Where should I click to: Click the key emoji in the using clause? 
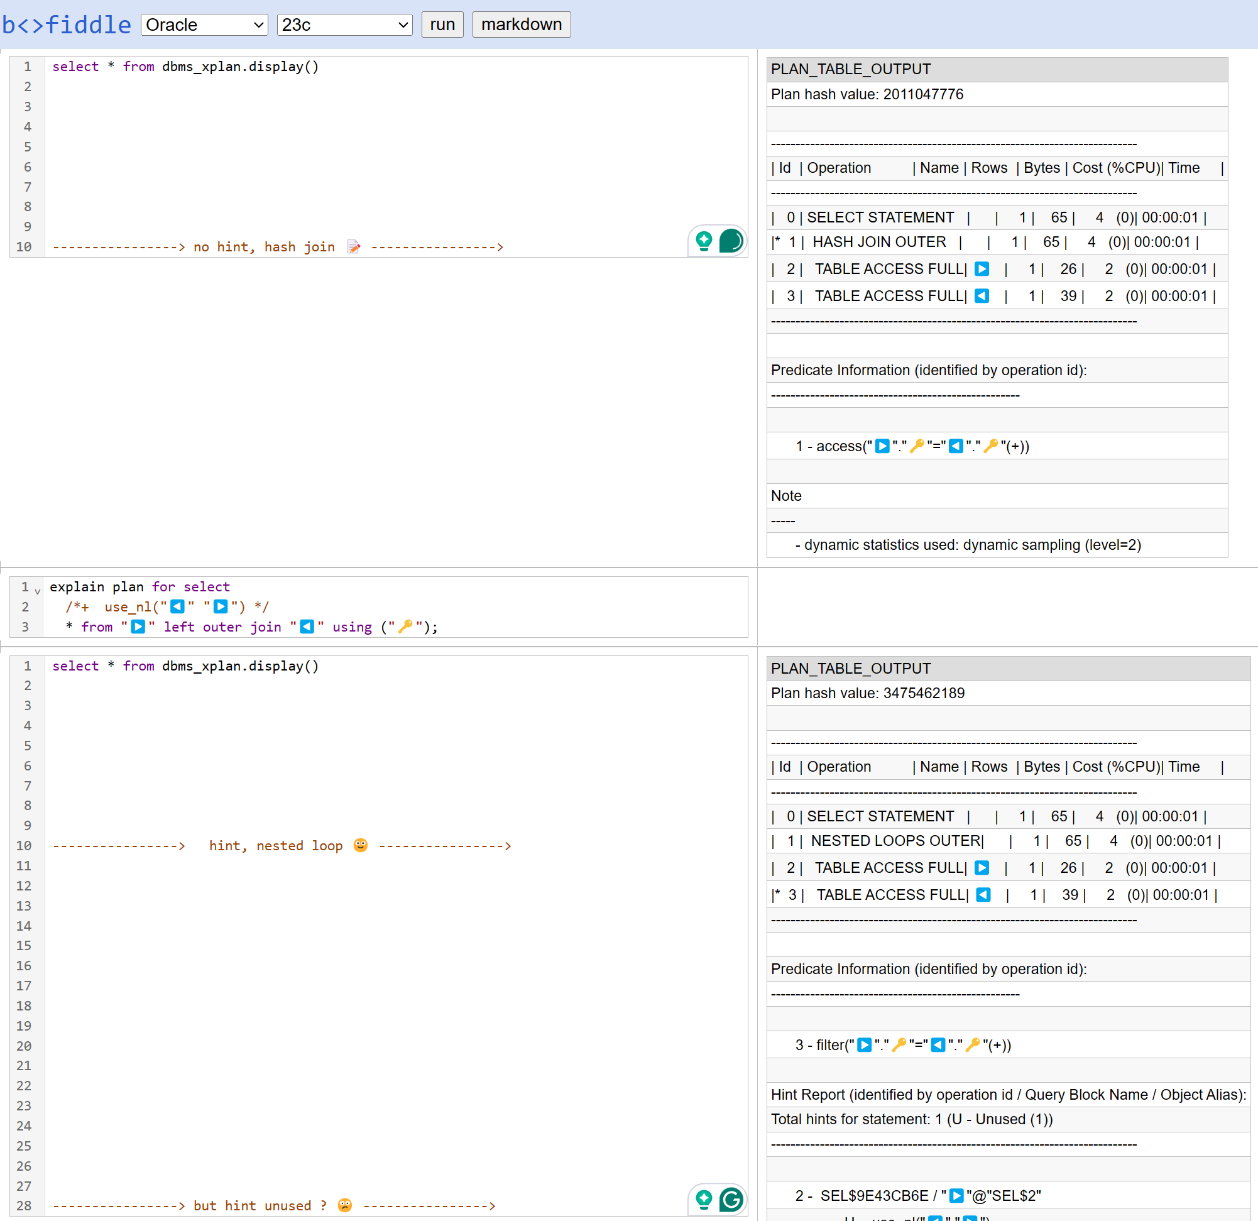coord(405,626)
